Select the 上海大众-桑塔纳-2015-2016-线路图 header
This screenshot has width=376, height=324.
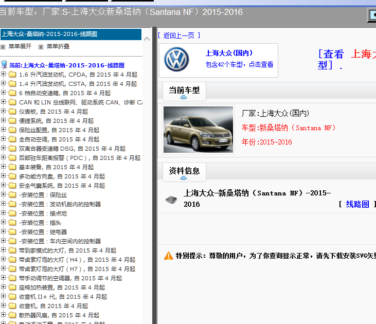71,34
